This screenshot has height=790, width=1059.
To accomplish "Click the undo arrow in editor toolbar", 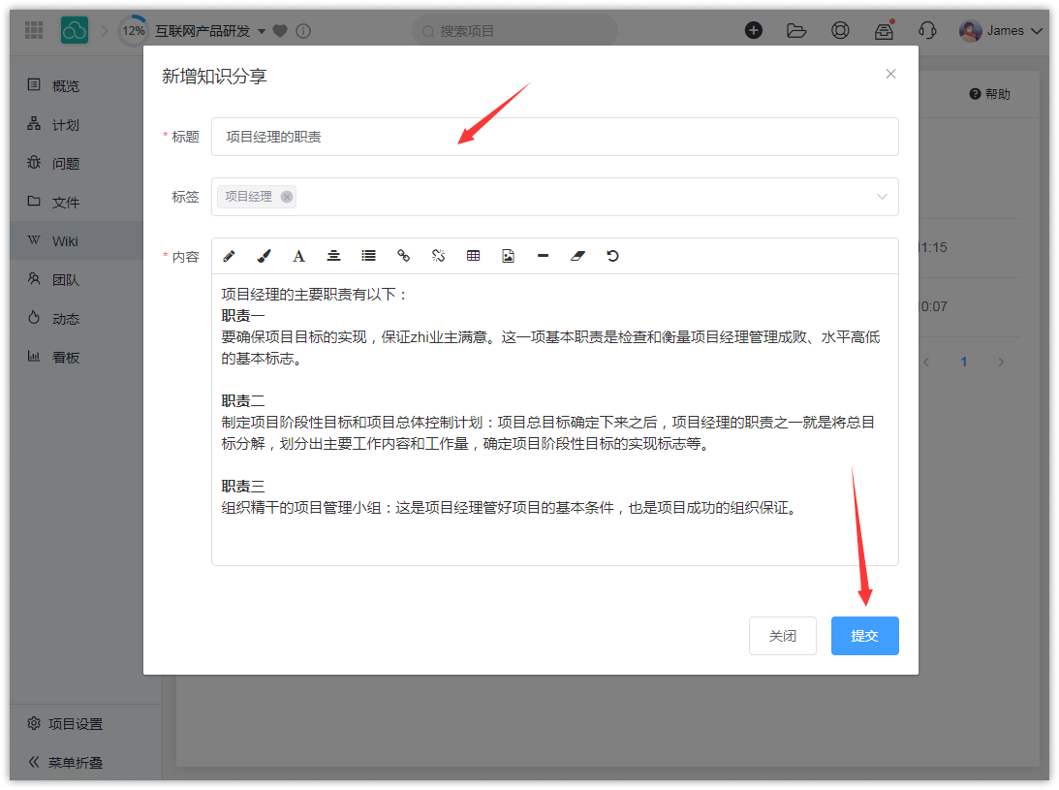I will tap(612, 256).
